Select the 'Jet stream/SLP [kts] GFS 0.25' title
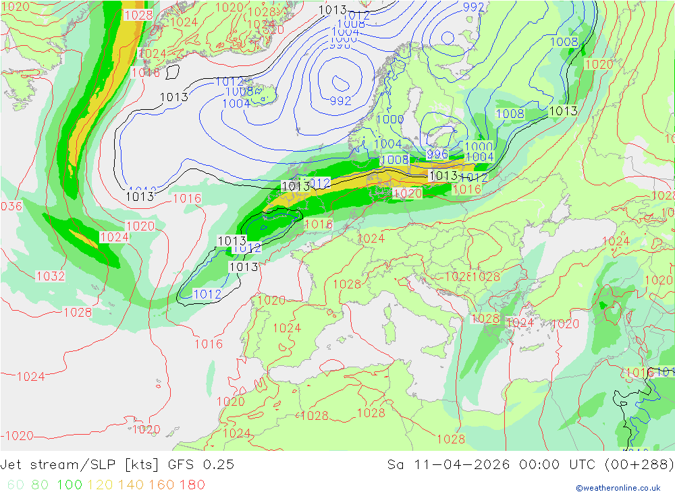Screen dimensions: 675x494 tap(117, 465)
